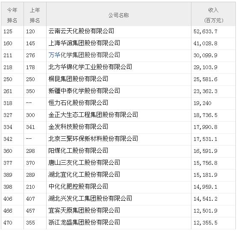This screenshot has width=238, height=231.
Task: Select 金正大生态工程集团股份有限公司 entry
Action: (93, 115)
